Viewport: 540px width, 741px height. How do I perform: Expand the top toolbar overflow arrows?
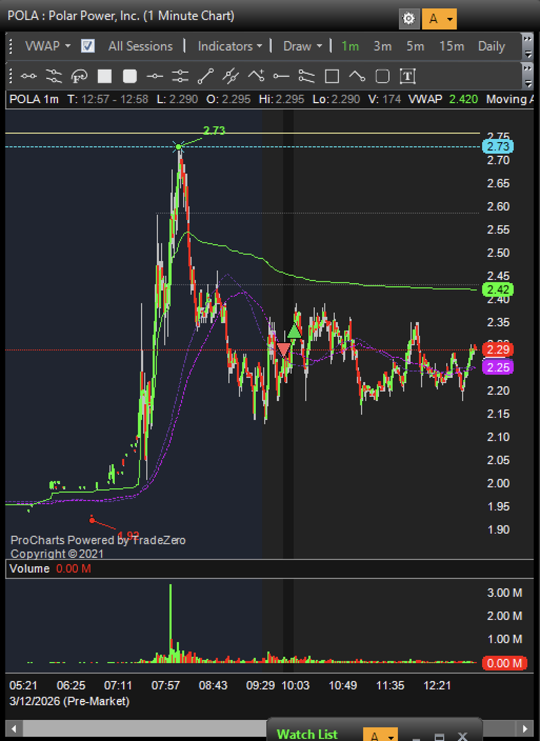pos(528,46)
